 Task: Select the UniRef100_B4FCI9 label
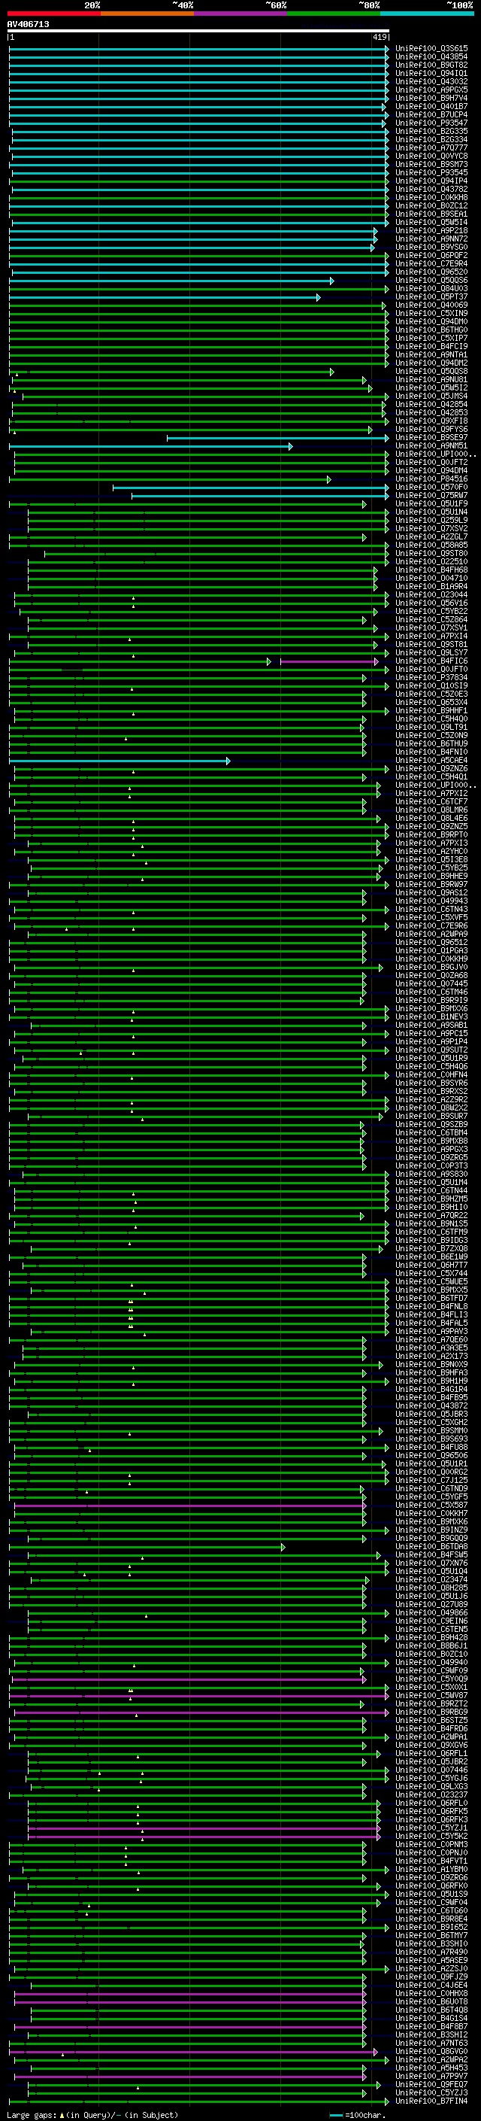(431, 347)
